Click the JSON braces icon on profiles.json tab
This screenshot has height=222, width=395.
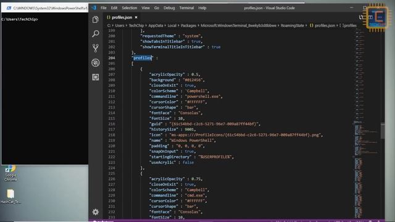point(109,17)
